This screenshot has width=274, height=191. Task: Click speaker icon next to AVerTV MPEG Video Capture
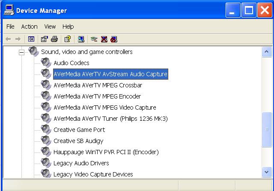coord(46,107)
